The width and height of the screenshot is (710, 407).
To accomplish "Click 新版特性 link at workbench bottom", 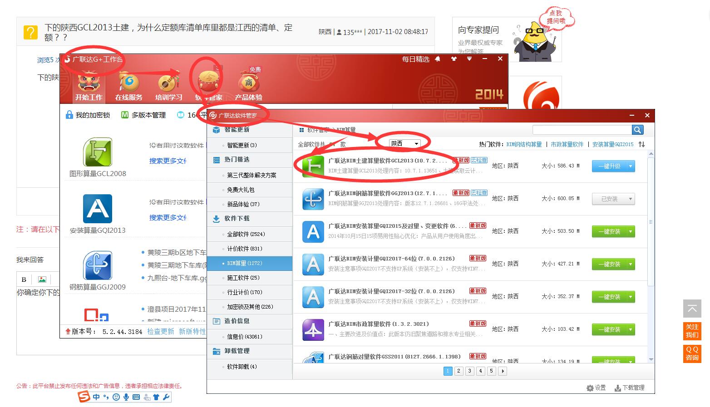I will 192,332.
